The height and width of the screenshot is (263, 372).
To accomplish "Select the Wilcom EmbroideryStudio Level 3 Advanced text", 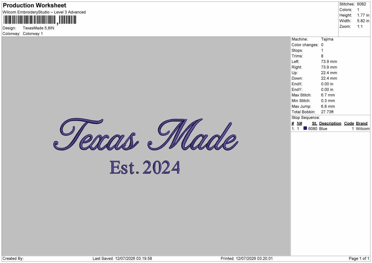I will click(x=44, y=12).
